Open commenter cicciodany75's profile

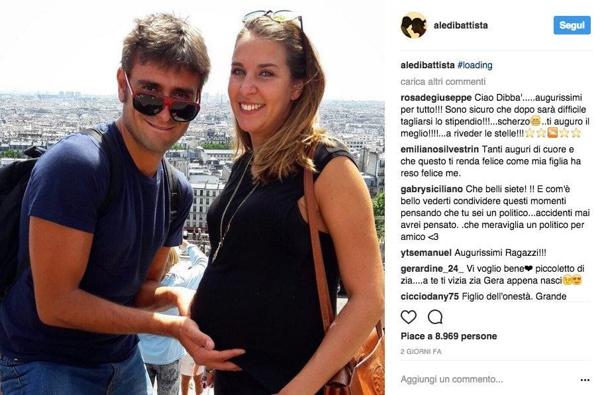[430, 296]
